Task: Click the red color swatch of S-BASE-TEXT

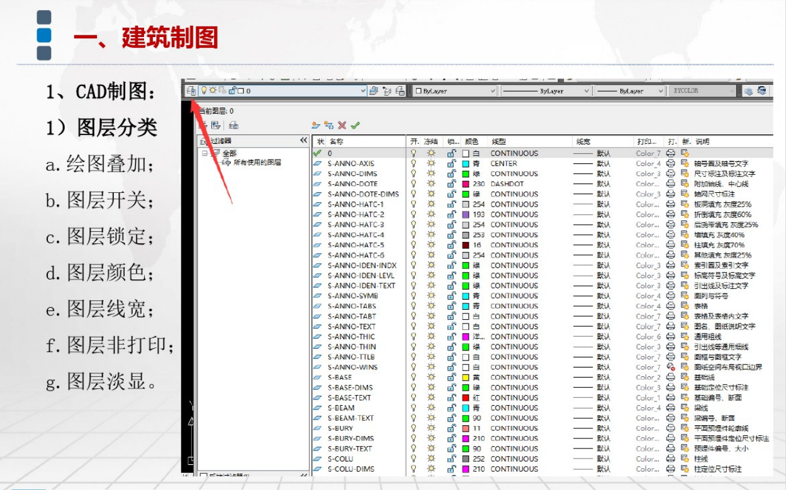Action: 466,398
